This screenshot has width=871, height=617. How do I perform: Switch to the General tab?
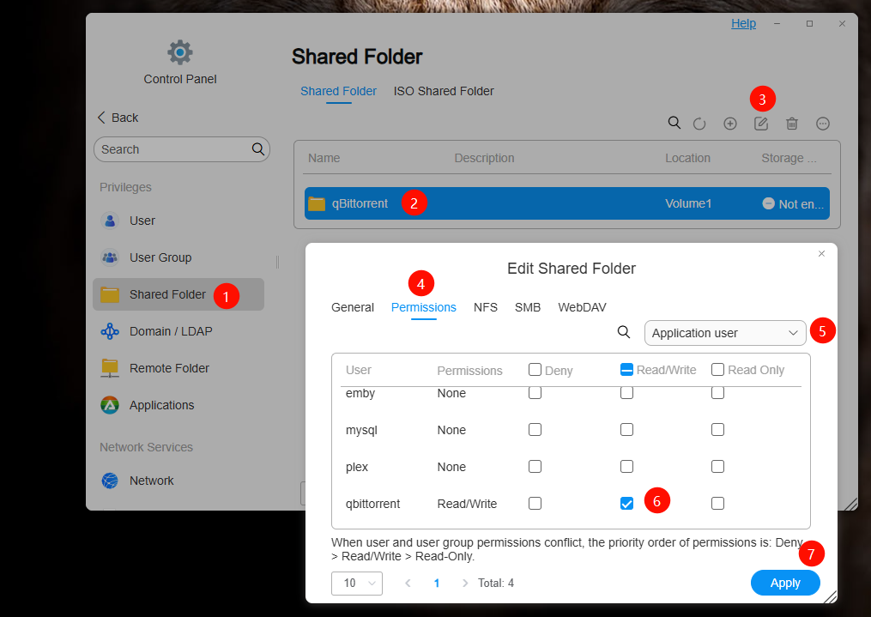[353, 307]
